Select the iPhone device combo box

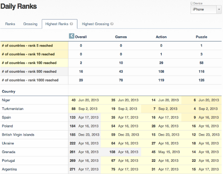click(206, 9)
